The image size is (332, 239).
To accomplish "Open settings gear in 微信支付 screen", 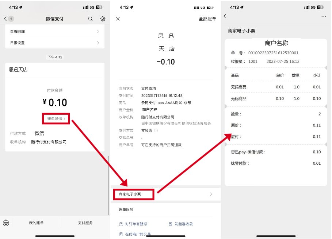I will pos(103,19).
